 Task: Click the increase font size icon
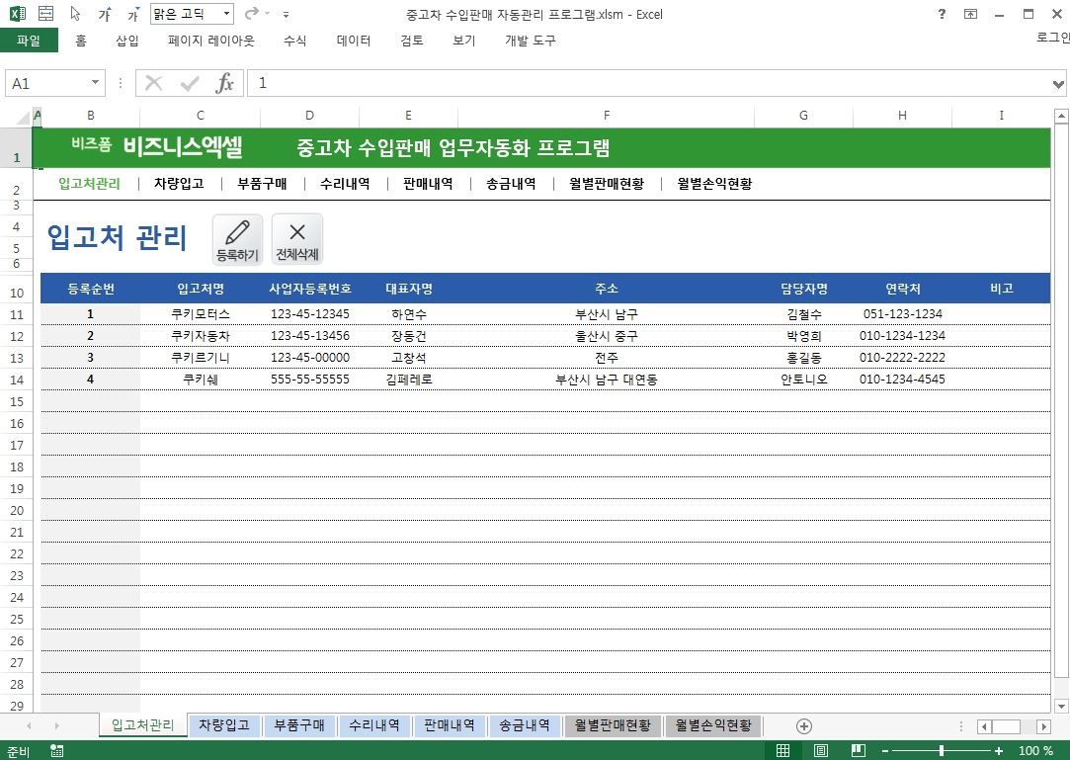pos(106,15)
